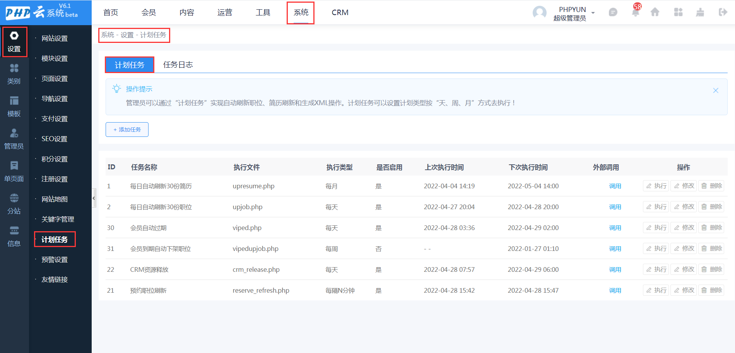Click 执行 for 会员到期自动下架职位 task
This screenshot has width=735, height=353.
(656, 249)
